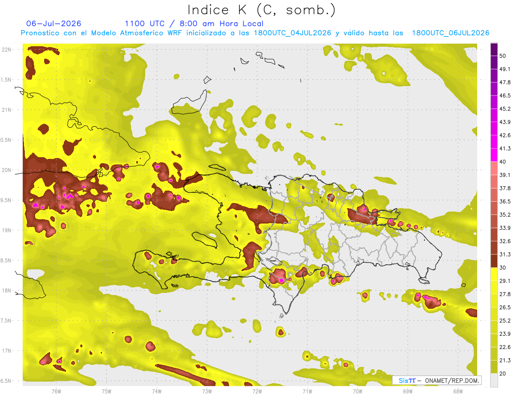Click the magenta legend band between 40 and 41.3

[494, 155]
